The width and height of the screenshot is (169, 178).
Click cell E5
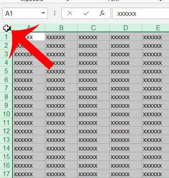coord(156,71)
